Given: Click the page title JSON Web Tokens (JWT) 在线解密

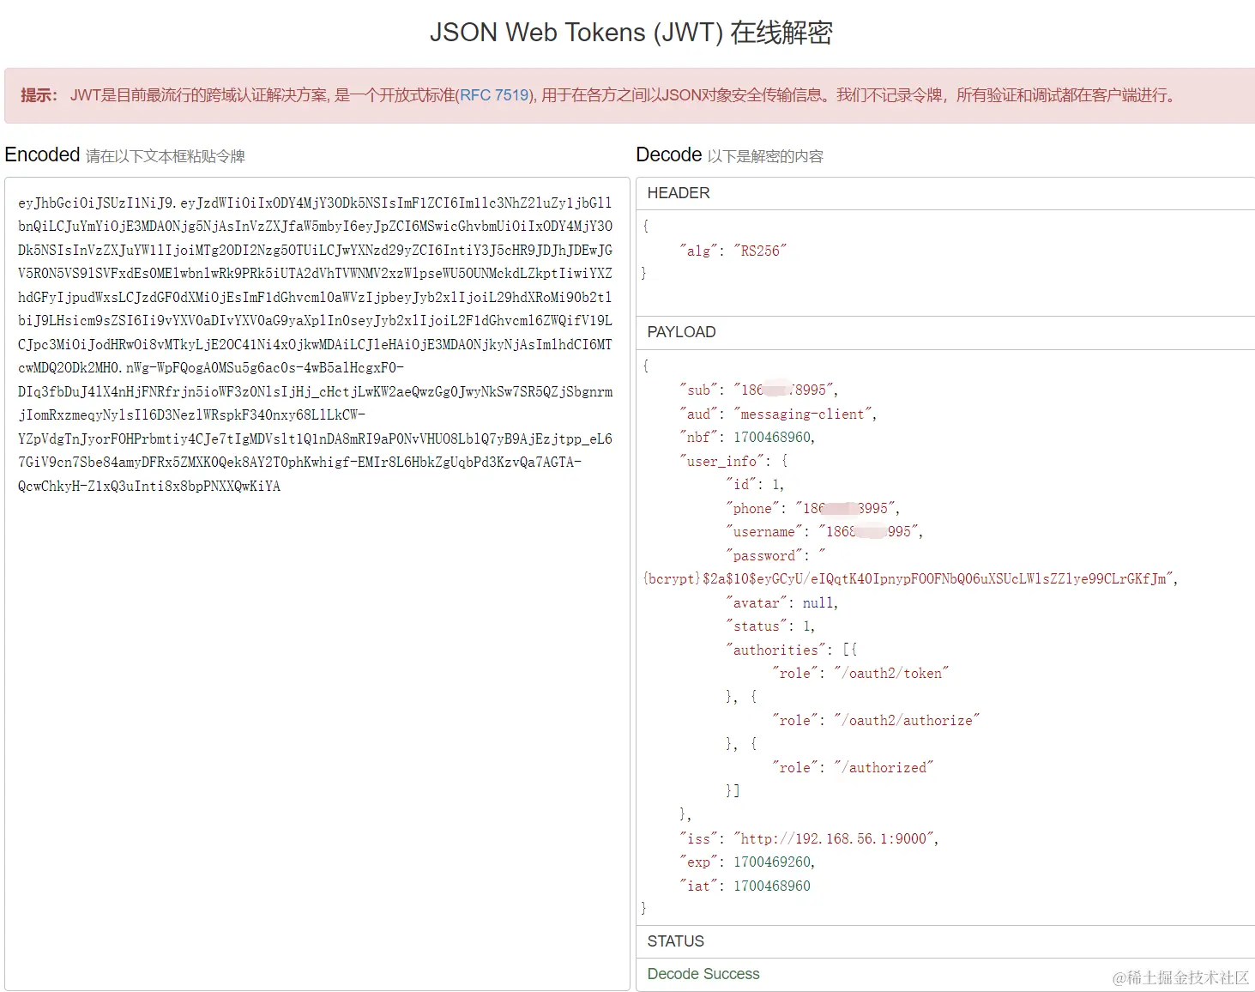Looking at the screenshot, I should tap(631, 33).
